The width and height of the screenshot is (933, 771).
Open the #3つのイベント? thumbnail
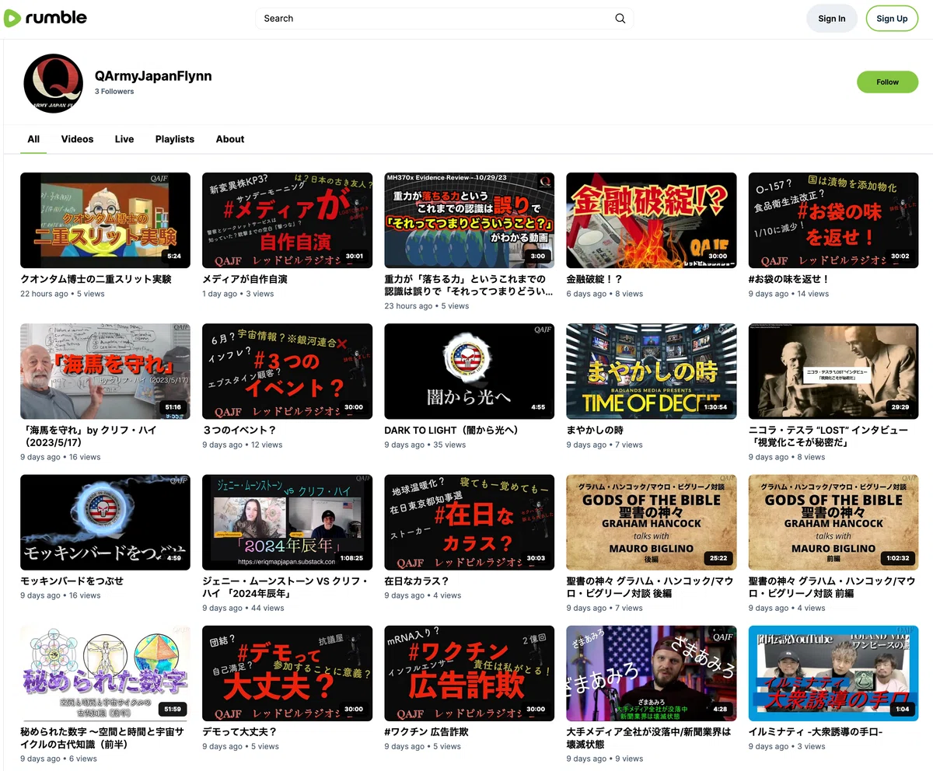tap(287, 372)
